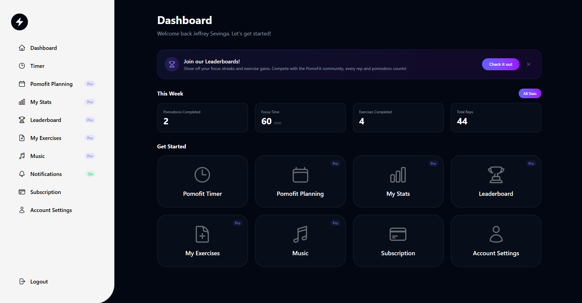Click Pro badge on the My Exercises card
Screen dimensions: 582x303
[x=237, y=223]
